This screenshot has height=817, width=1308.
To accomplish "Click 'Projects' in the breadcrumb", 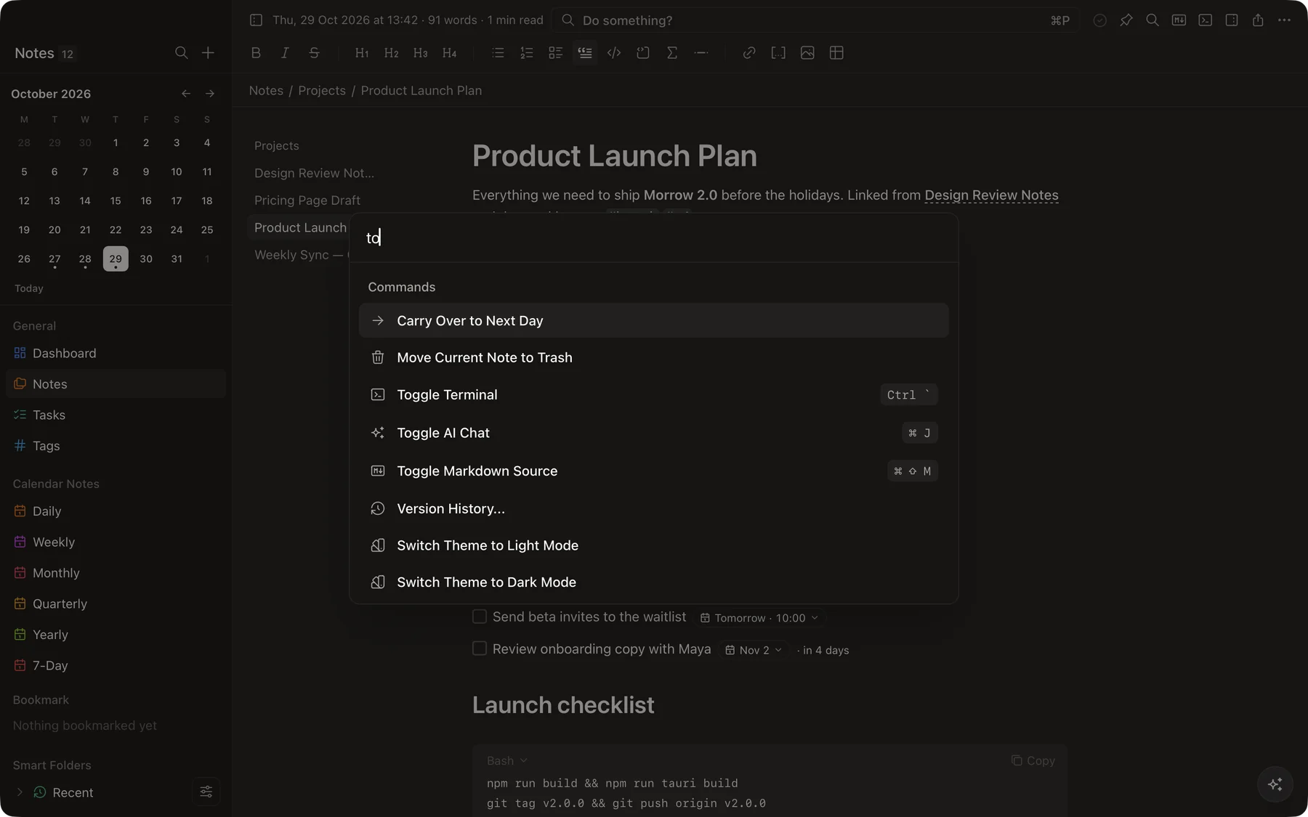I will point(322,91).
